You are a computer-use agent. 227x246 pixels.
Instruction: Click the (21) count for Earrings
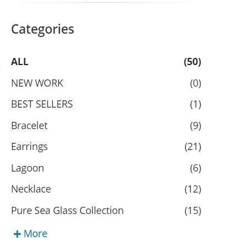pyautogui.click(x=193, y=147)
